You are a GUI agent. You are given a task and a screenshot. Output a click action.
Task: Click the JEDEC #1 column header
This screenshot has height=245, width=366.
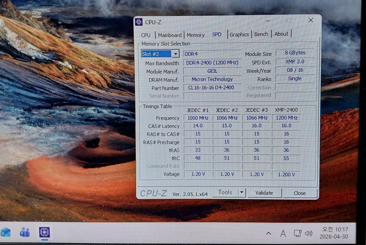coord(198,110)
